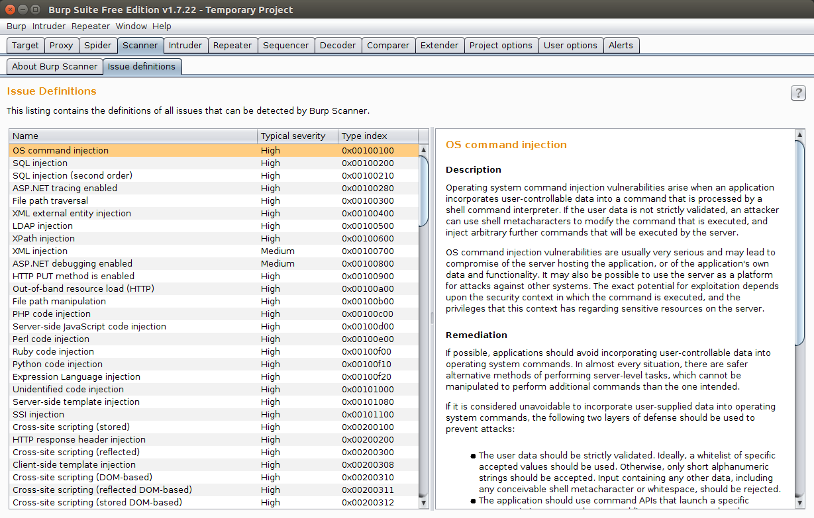The width and height of the screenshot is (814, 518).
Task: Open help via the question mark icon
Action: (797, 93)
